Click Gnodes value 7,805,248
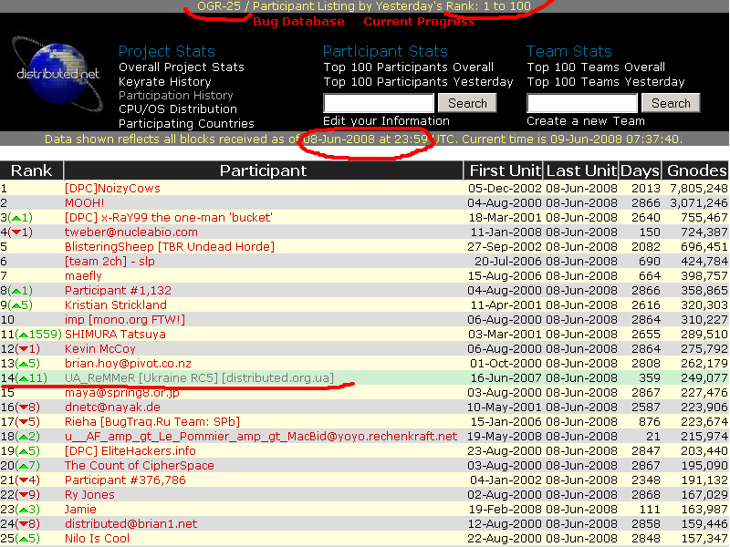 coord(698,189)
